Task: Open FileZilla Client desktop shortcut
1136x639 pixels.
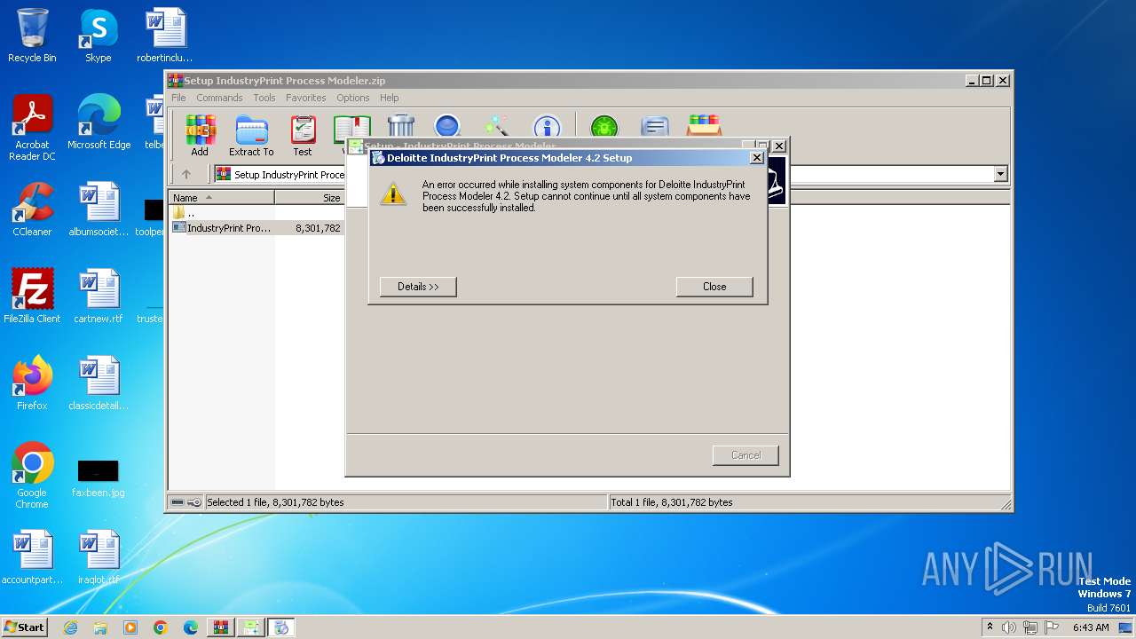Action: tap(32, 296)
